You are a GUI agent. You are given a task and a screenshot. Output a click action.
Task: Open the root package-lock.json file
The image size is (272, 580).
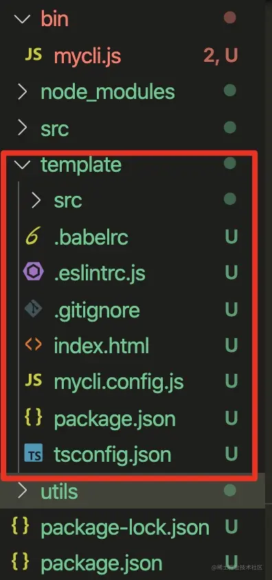tap(125, 528)
